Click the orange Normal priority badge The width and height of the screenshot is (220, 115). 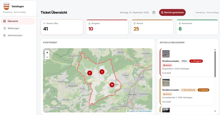[203, 90]
